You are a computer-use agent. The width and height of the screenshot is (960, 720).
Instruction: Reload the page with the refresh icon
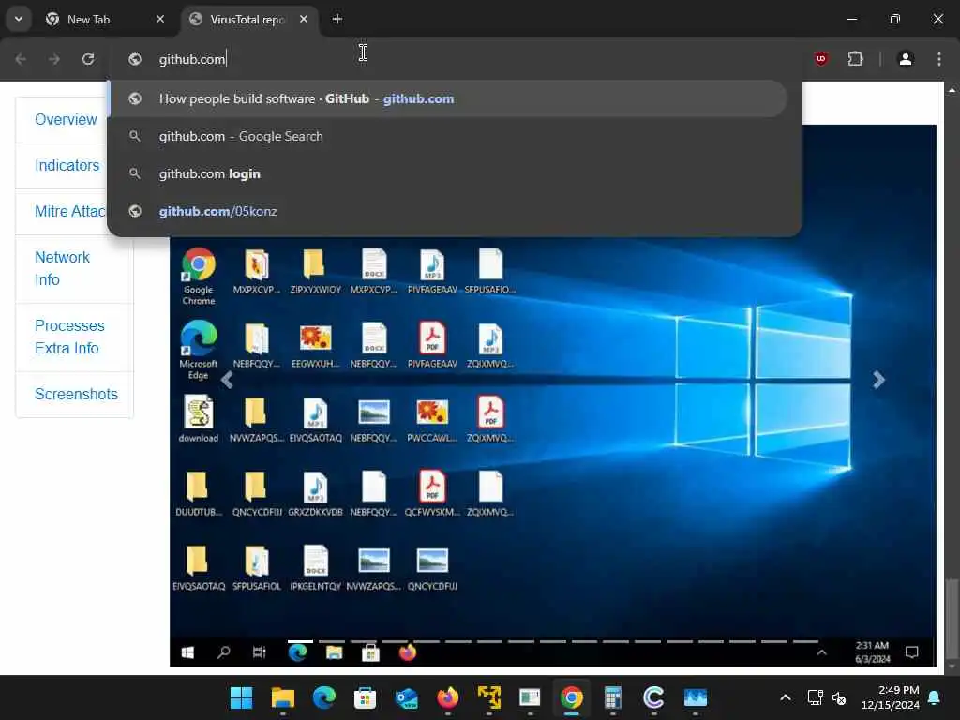click(x=88, y=59)
